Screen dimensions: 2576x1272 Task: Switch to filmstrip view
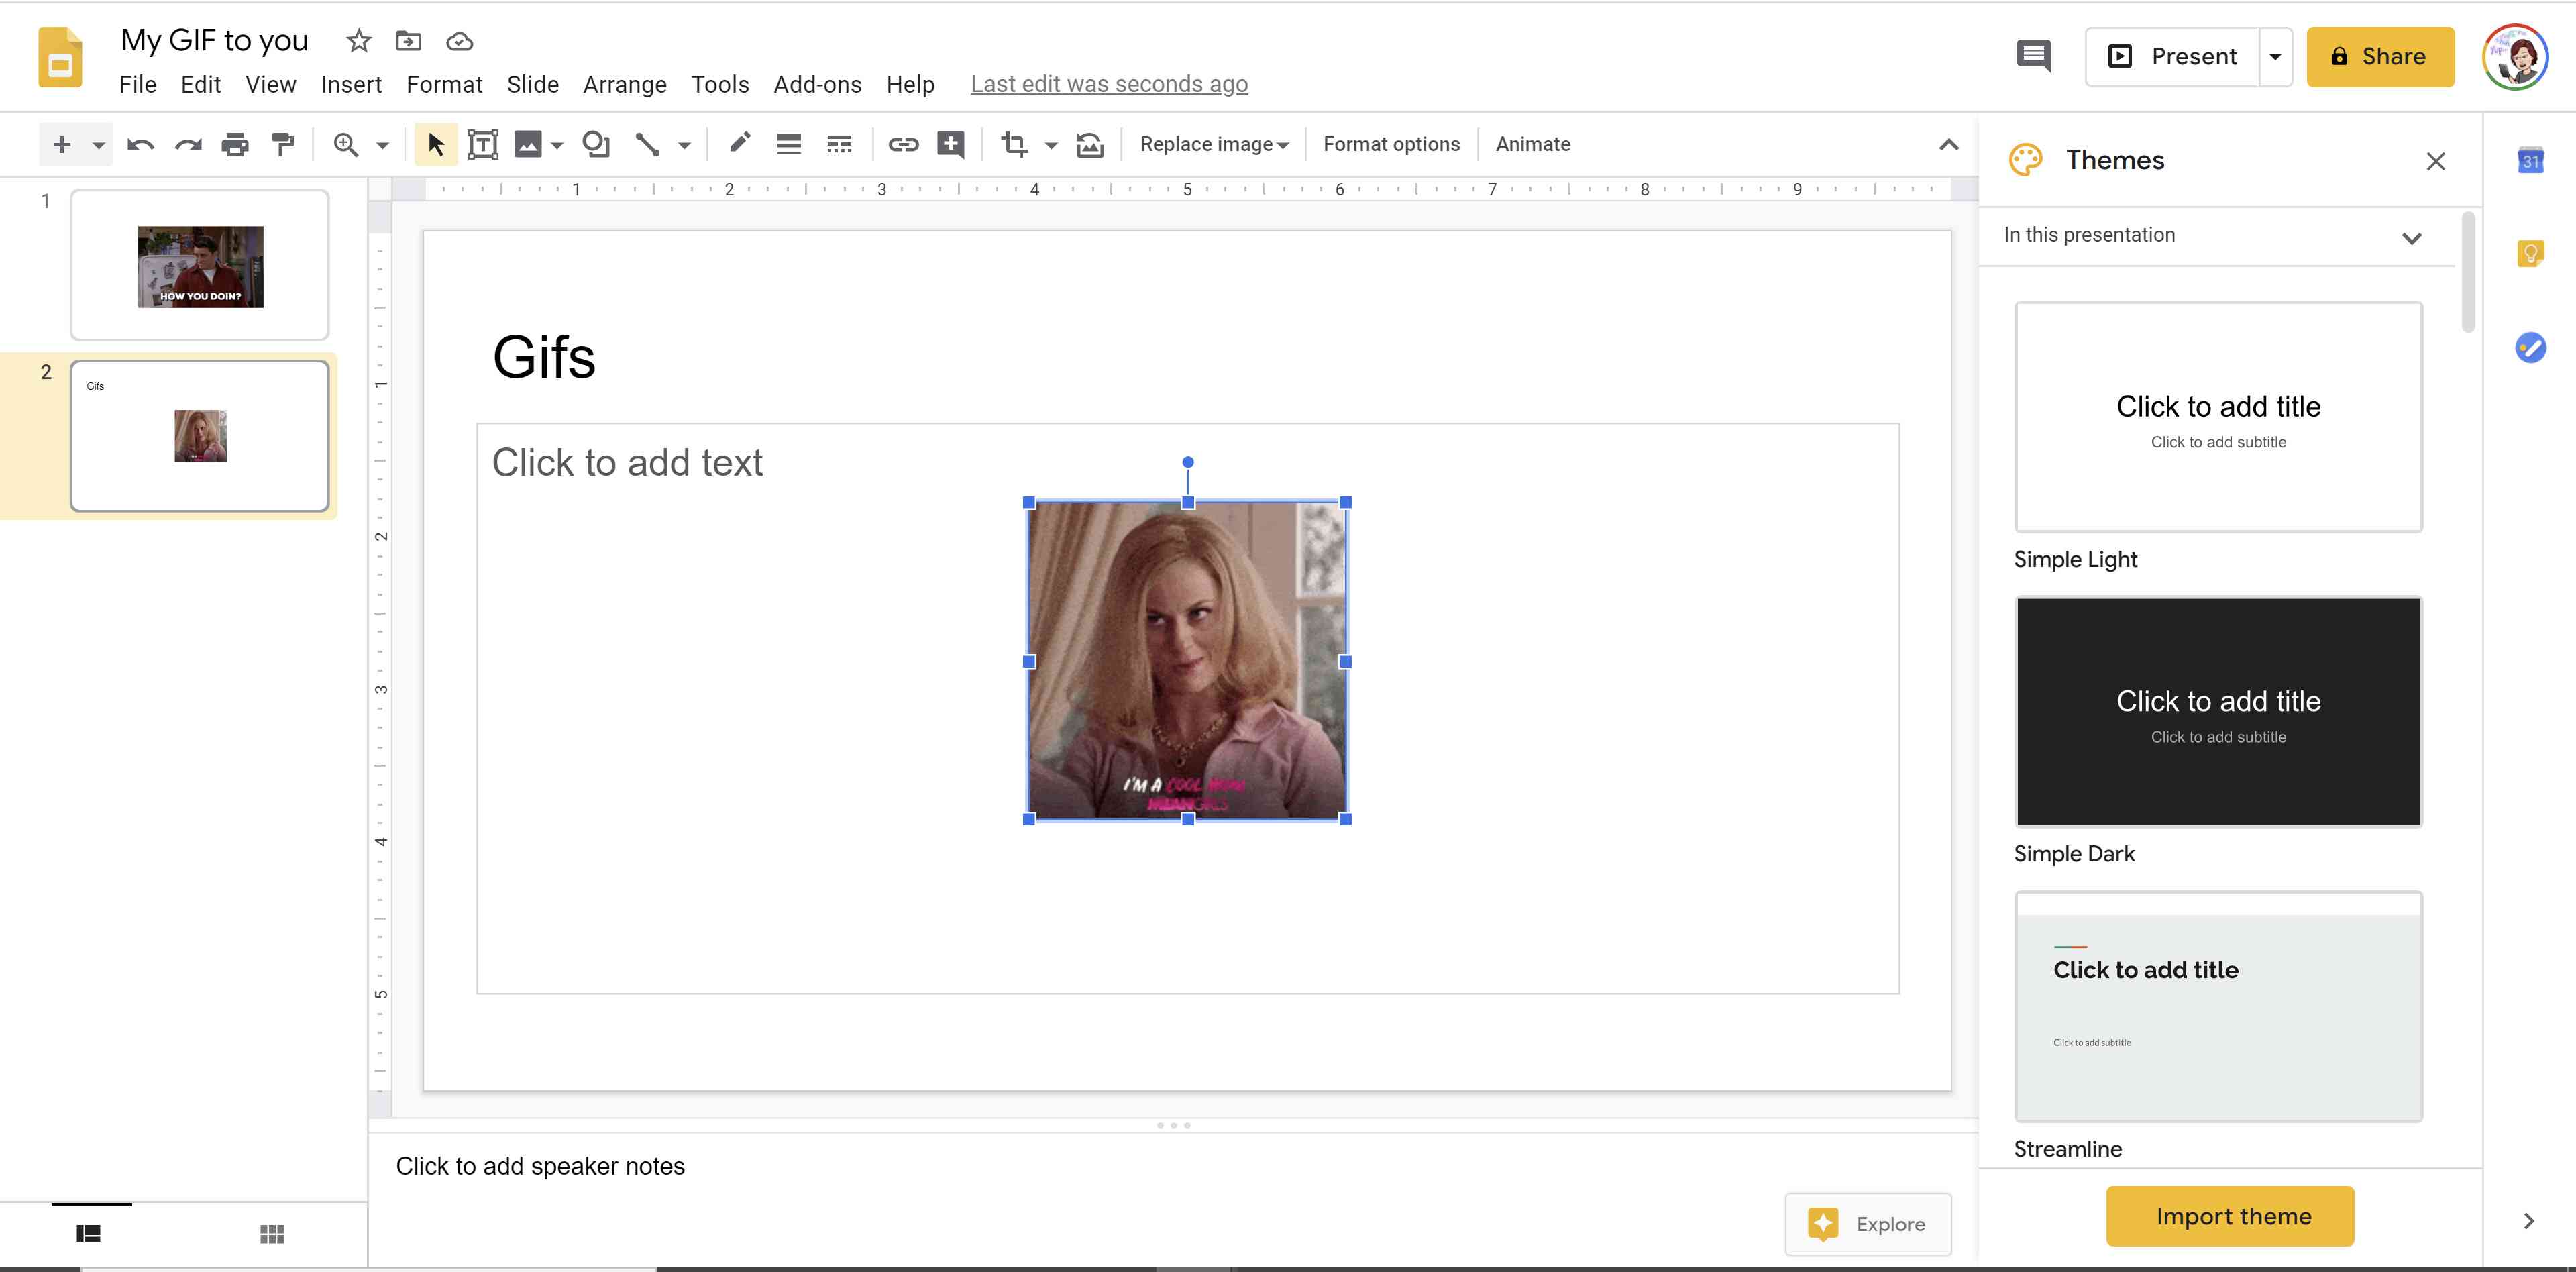(x=89, y=1234)
